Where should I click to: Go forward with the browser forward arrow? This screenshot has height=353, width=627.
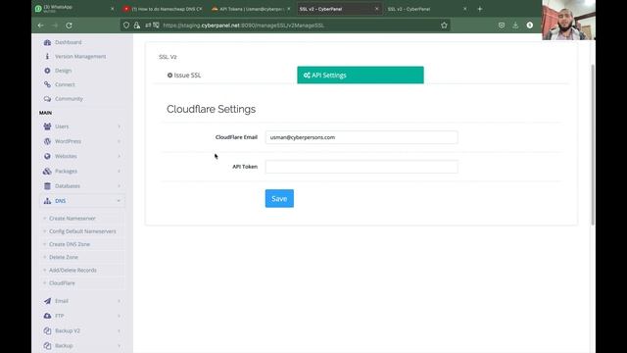point(55,25)
